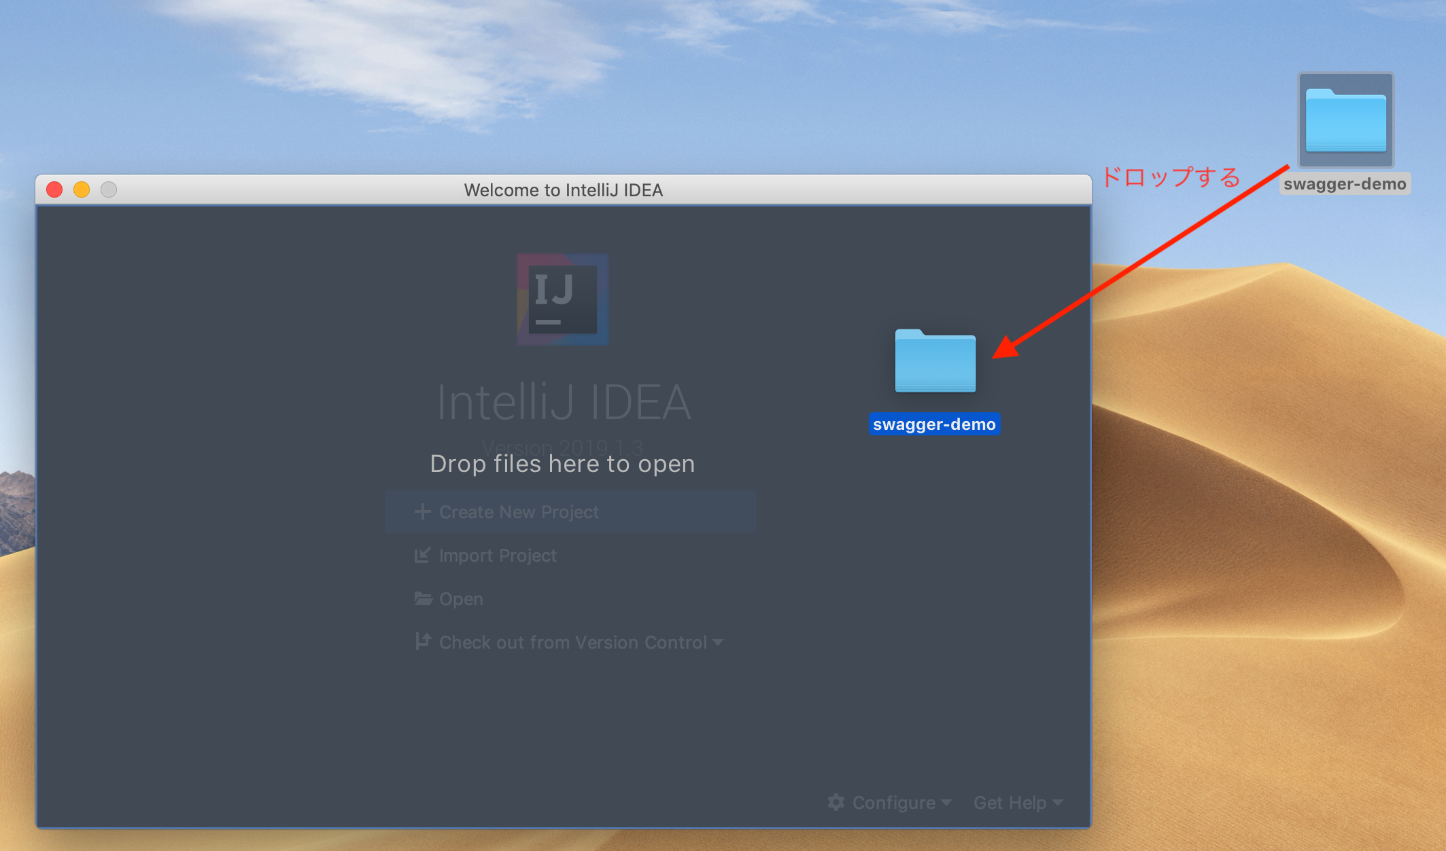
Task: Click the plus icon beside Create New Project
Action: [x=422, y=511]
